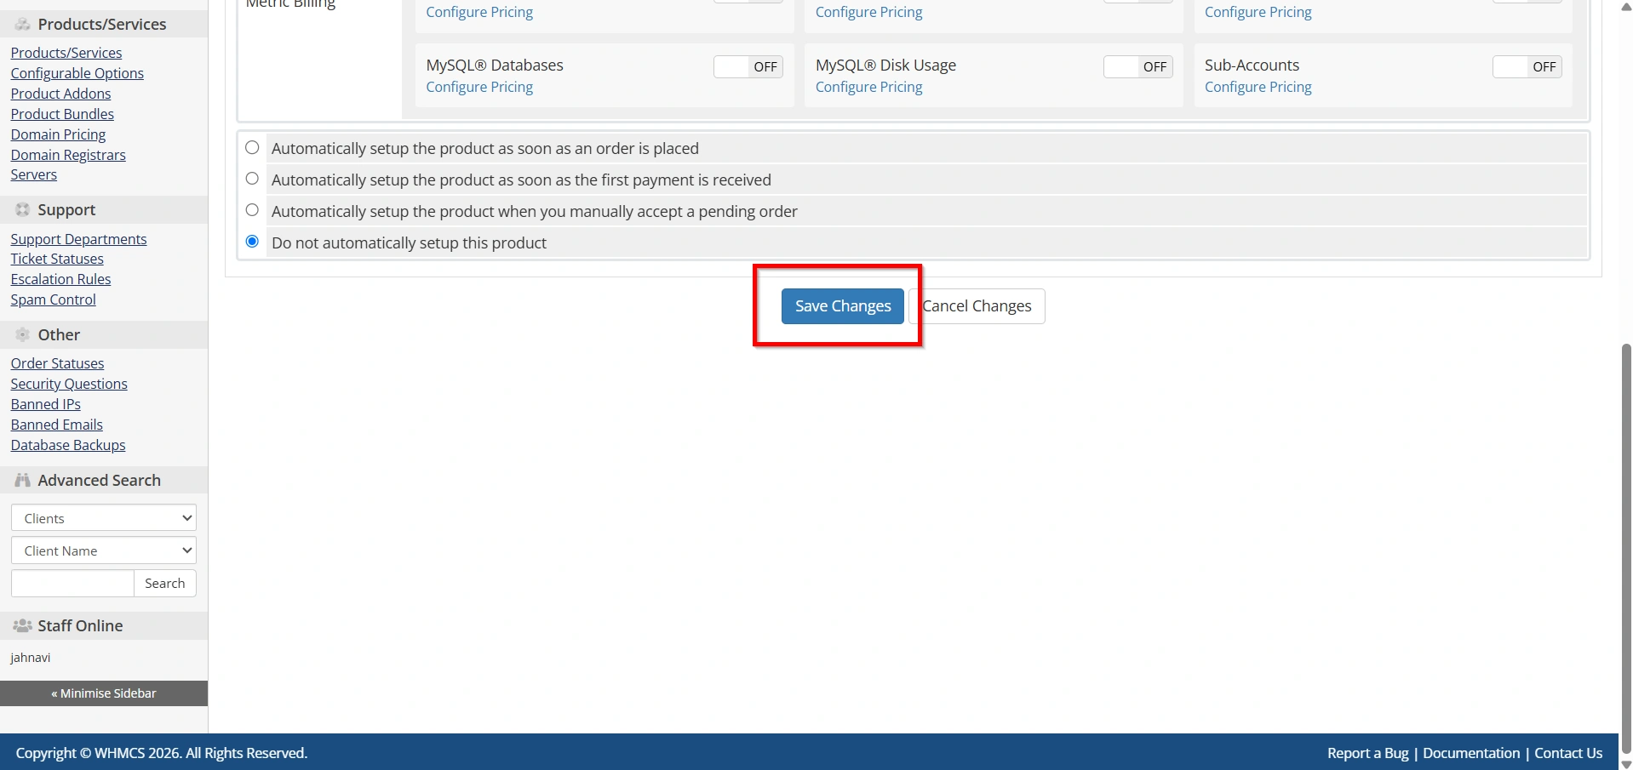Open Banned IPs
This screenshot has width=1633, height=770.
point(46,404)
